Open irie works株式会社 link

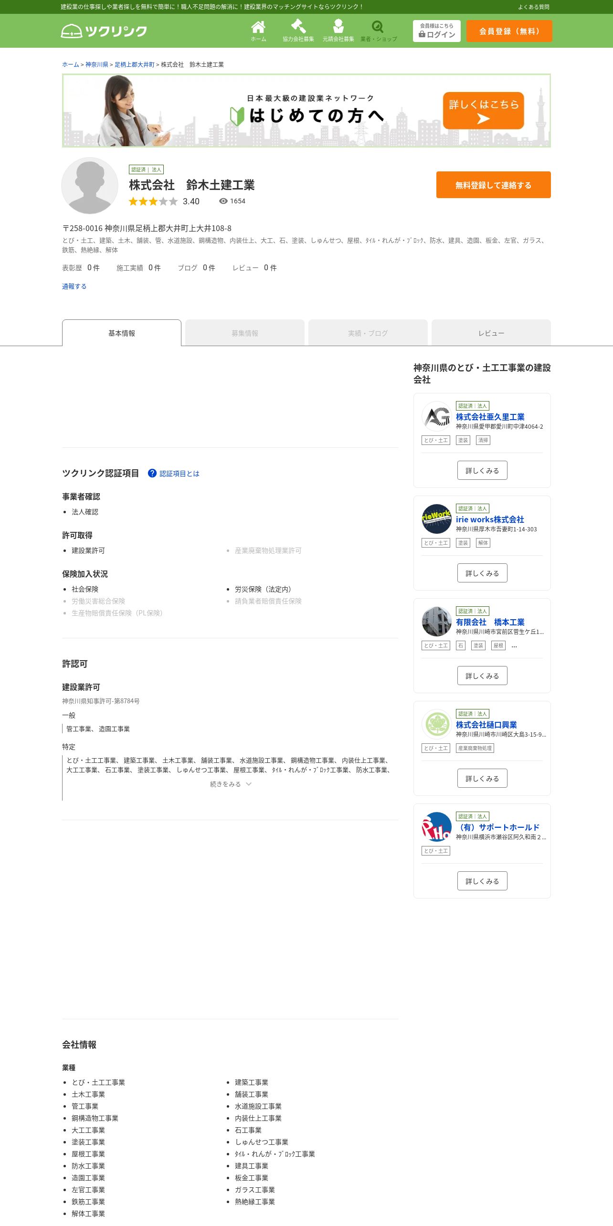(x=490, y=519)
